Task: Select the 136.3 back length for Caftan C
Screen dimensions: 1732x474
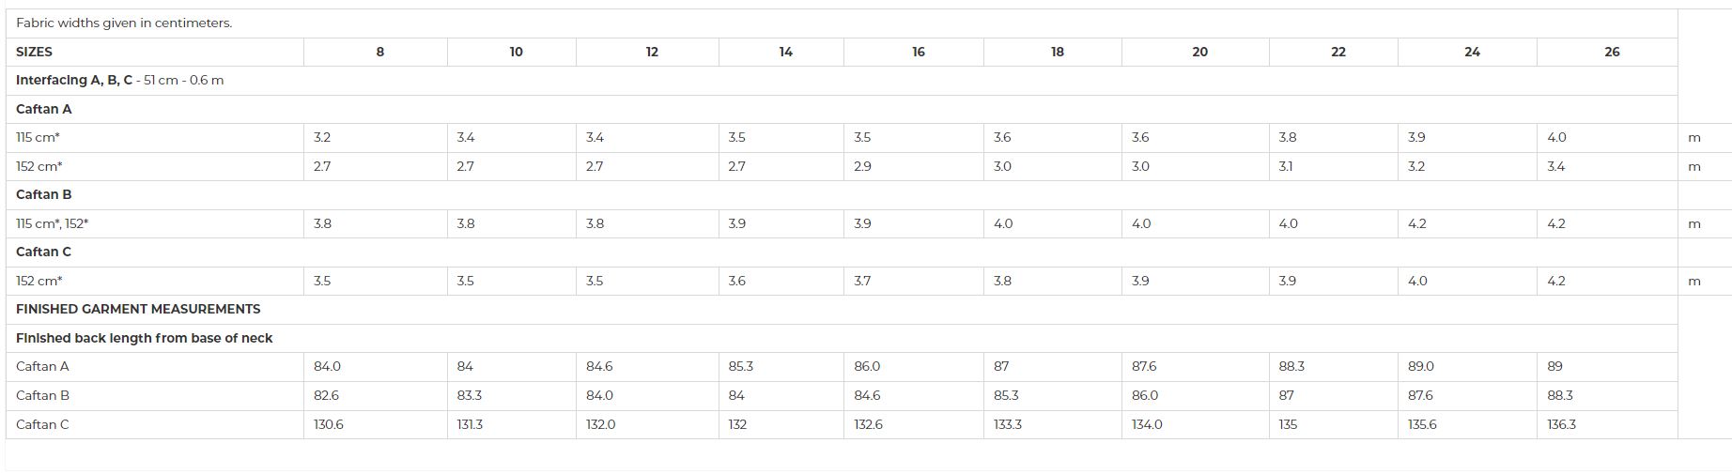Action: (x=1562, y=424)
